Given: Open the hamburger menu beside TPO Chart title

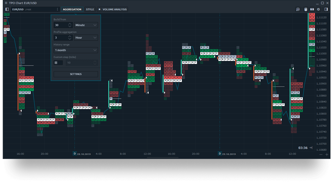Looking at the screenshot, I should tap(6, 3).
